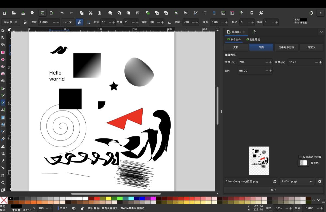The width and height of the screenshot is (326, 212).
Task: Select the Ellipse tool
Action: 3,60
